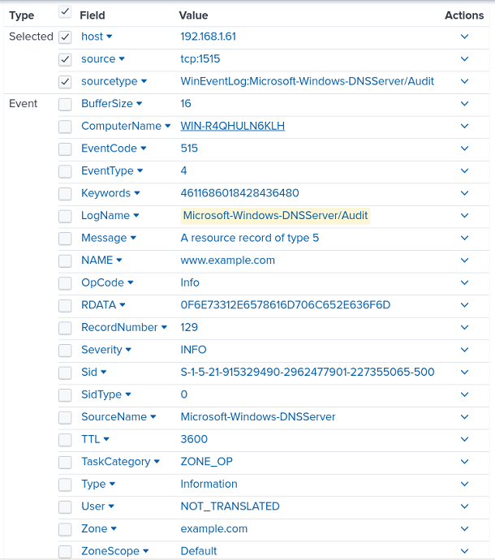Expand the TaskCategory field dropdown

tap(157, 462)
